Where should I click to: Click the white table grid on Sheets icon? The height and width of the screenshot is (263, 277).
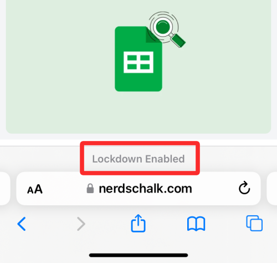coord(138,62)
